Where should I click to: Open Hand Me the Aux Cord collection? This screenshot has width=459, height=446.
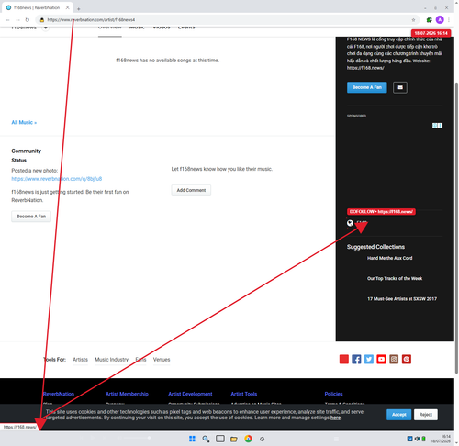tap(389, 258)
